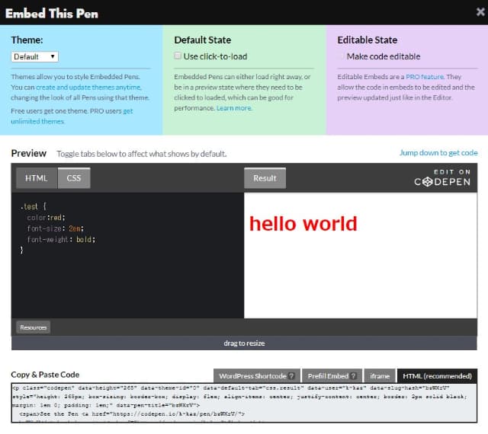
Task: Click the hello world result text
Action: point(303,224)
